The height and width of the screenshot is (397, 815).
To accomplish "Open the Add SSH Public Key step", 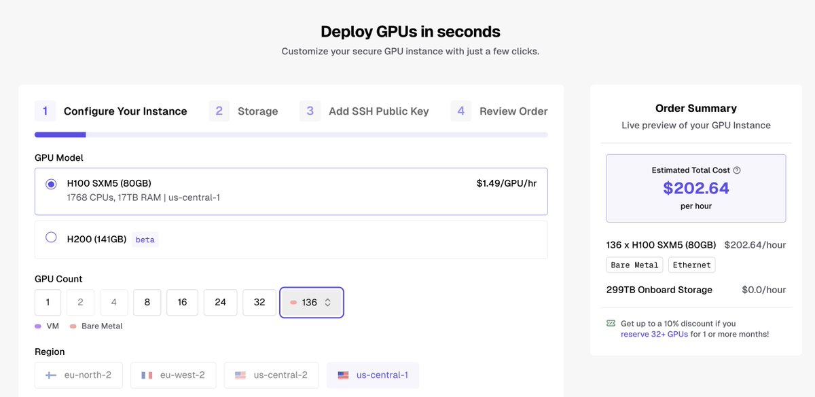I will (x=365, y=111).
